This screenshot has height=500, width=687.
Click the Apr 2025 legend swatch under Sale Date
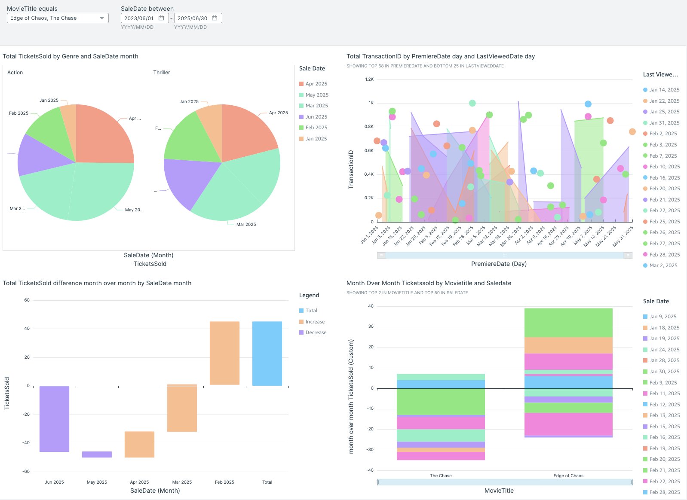tap(301, 84)
